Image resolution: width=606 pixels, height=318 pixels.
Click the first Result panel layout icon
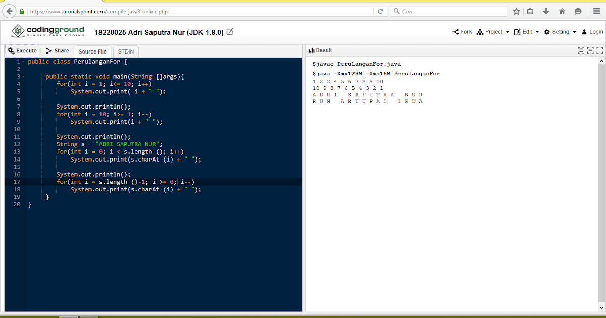tap(581, 50)
